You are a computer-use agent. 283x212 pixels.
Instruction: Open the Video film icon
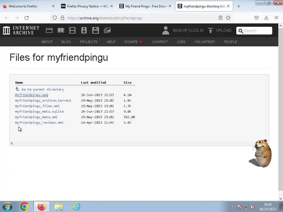point(72,30)
